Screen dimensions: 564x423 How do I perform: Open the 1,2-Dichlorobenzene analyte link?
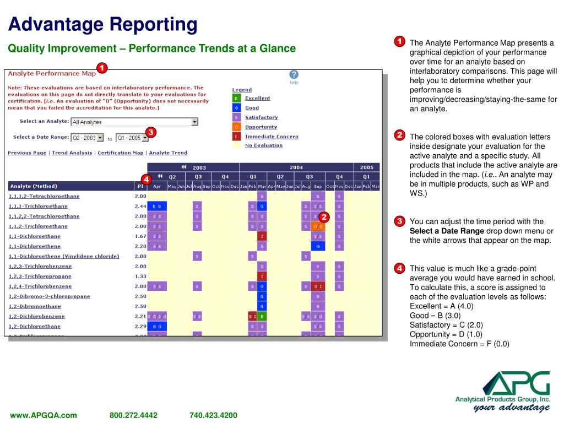(37, 317)
